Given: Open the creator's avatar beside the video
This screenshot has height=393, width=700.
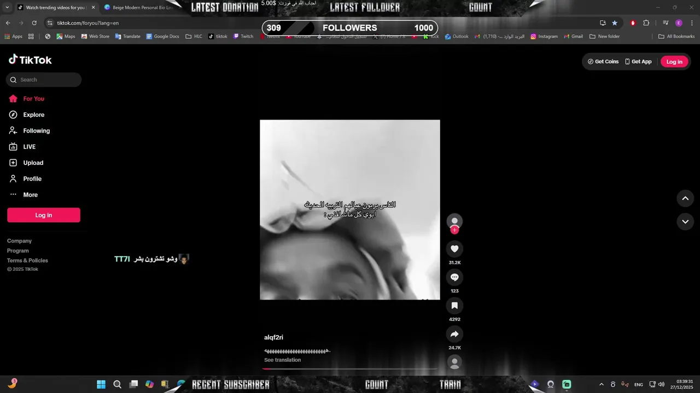Looking at the screenshot, I should pyautogui.click(x=454, y=221).
